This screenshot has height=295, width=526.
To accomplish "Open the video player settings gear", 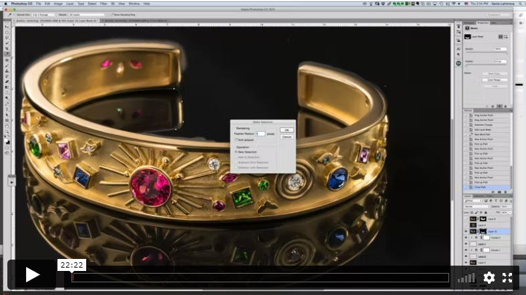I will tap(489, 277).
